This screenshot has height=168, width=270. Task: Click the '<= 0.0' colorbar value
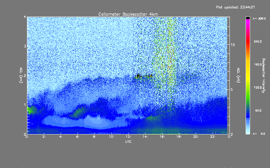(259, 133)
